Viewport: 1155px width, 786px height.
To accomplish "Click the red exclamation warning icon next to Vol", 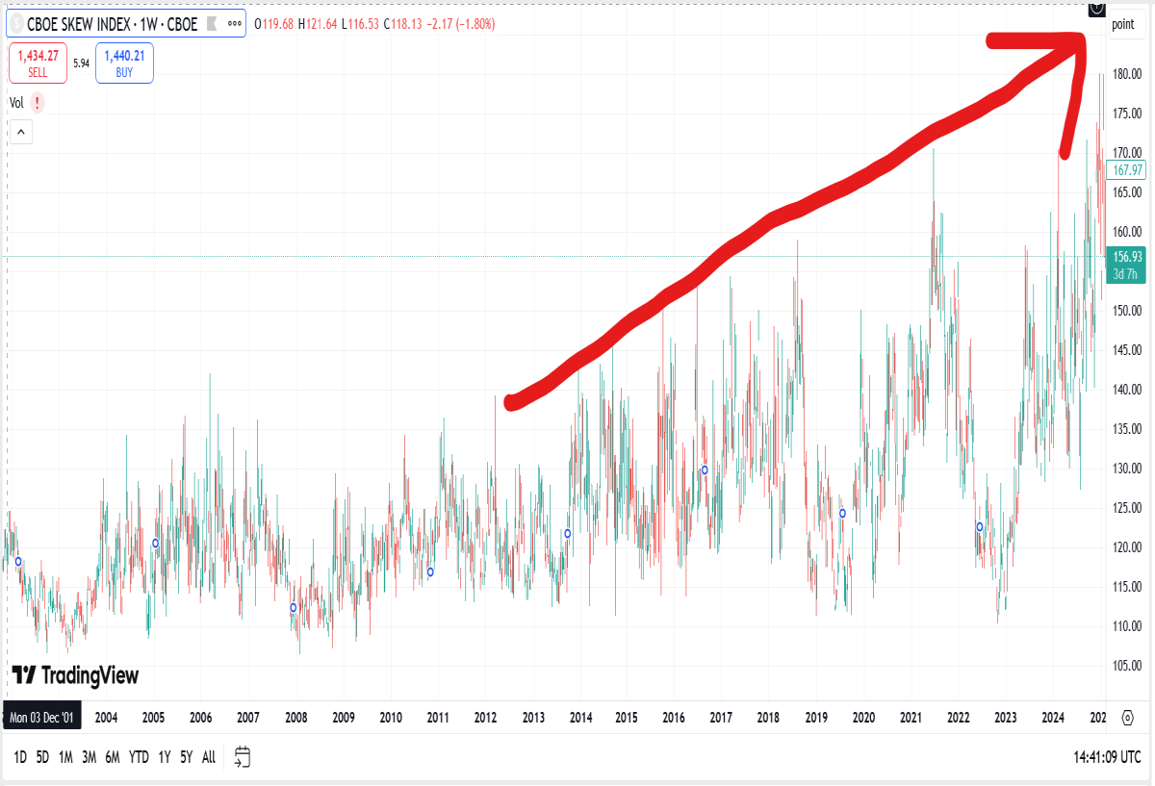I will pos(37,102).
